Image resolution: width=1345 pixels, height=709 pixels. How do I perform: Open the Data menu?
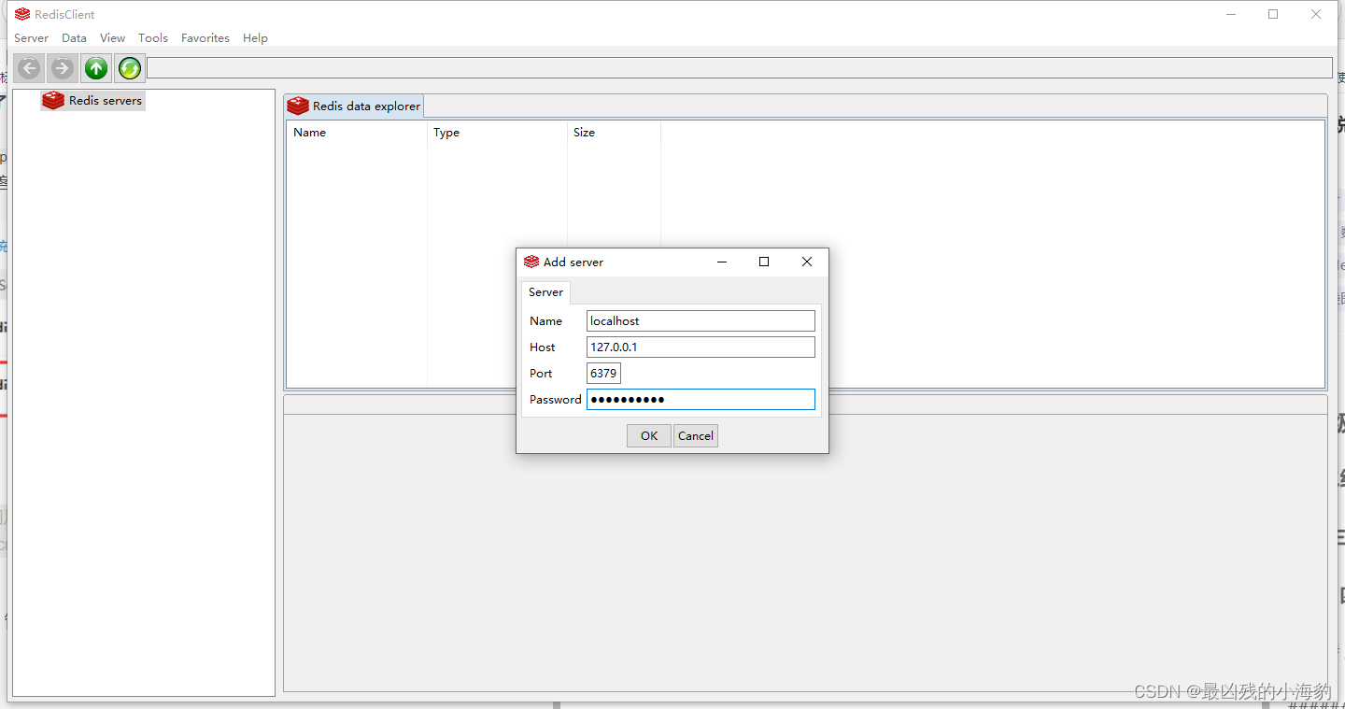point(74,38)
